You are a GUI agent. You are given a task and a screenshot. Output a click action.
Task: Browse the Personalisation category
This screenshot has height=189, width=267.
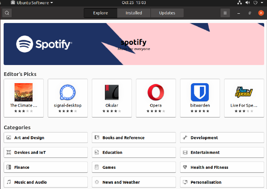(222, 182)
